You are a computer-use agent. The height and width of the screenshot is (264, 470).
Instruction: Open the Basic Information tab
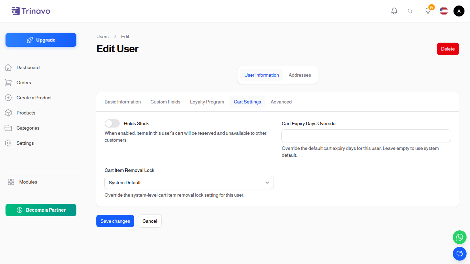coord(123,102)
